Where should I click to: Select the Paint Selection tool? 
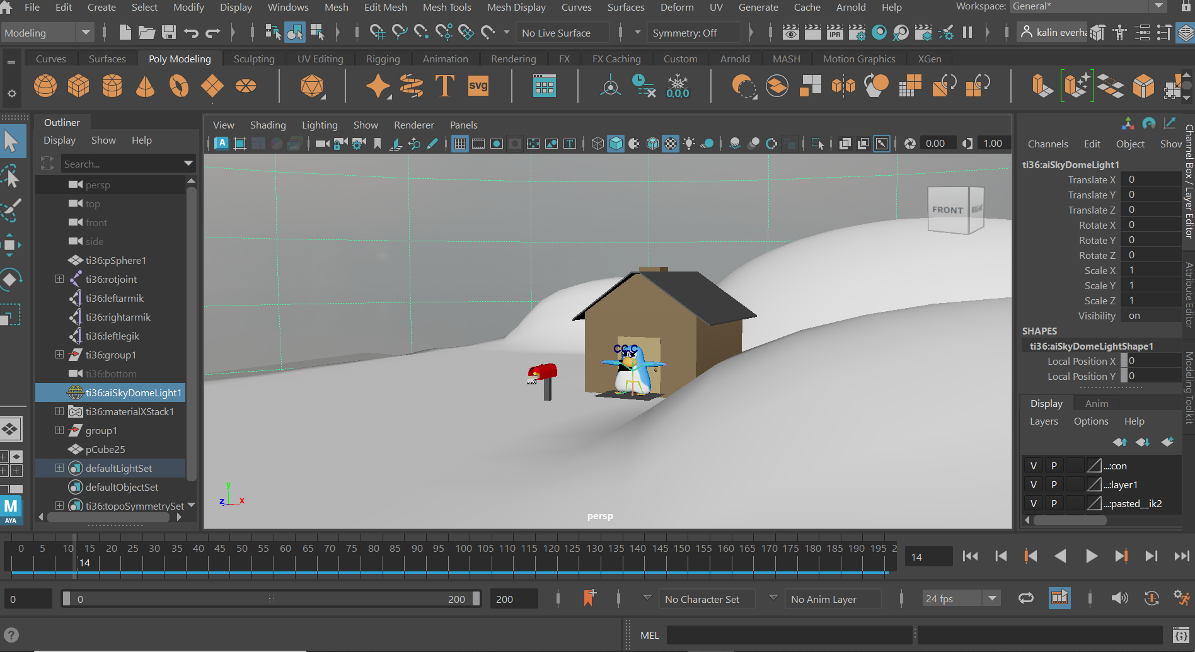click(11, 210)
